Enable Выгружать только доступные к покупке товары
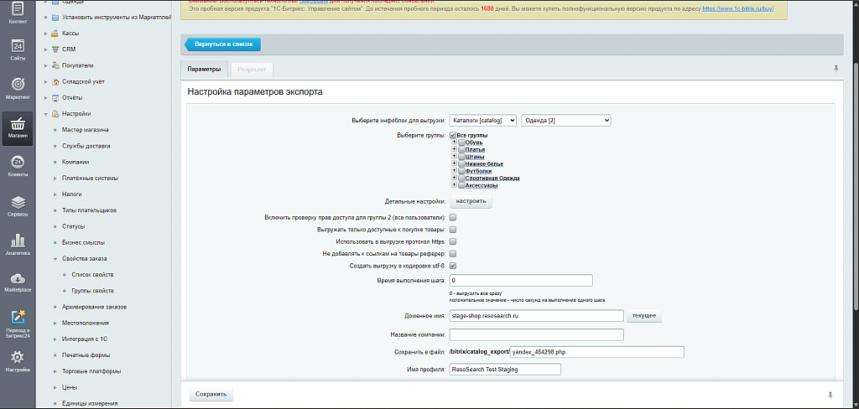859x409 pixels. [453, 230]
